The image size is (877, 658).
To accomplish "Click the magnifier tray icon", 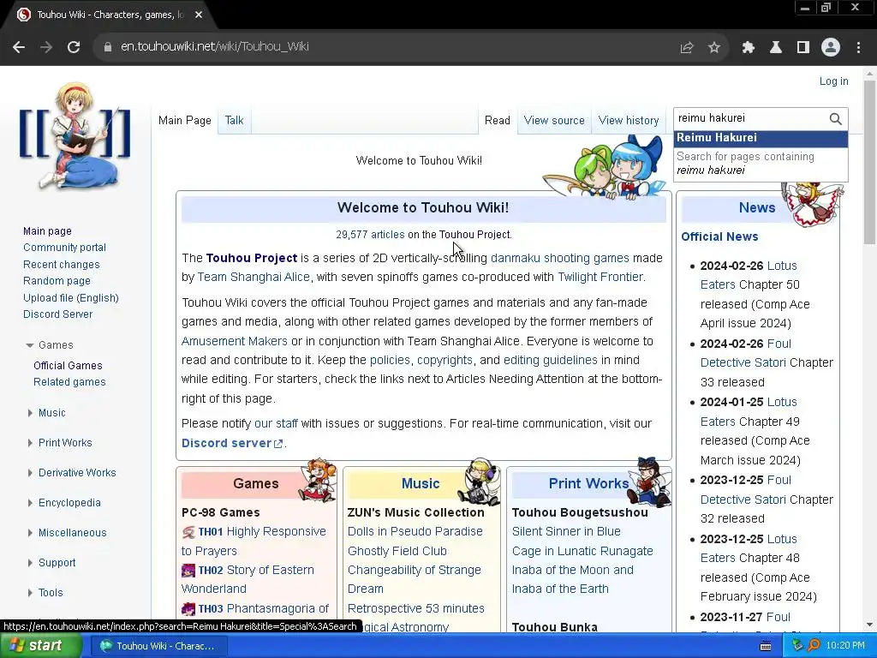I will (x=814, y=646).
